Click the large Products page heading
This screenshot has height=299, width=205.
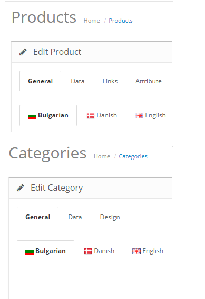(44, 17)
